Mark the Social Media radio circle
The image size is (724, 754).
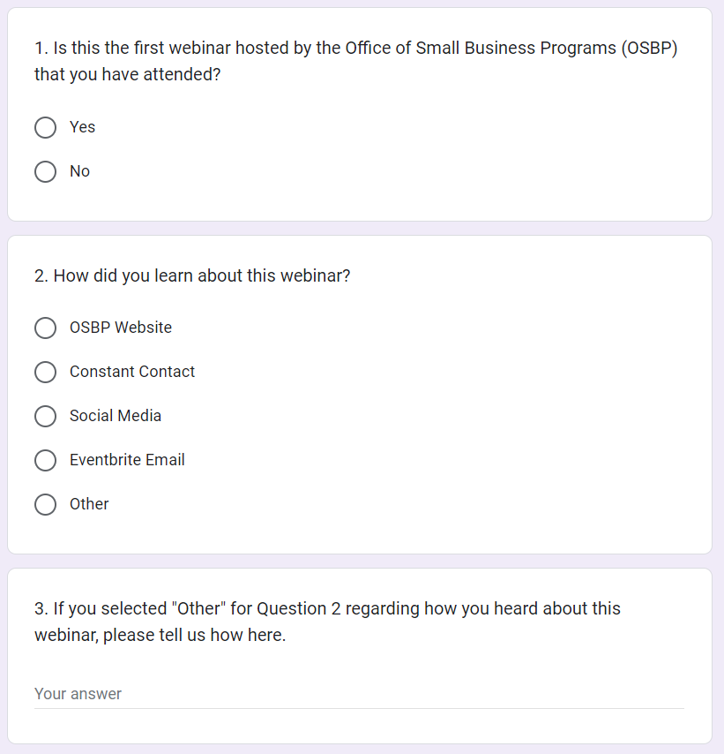[x=46, y=417]
